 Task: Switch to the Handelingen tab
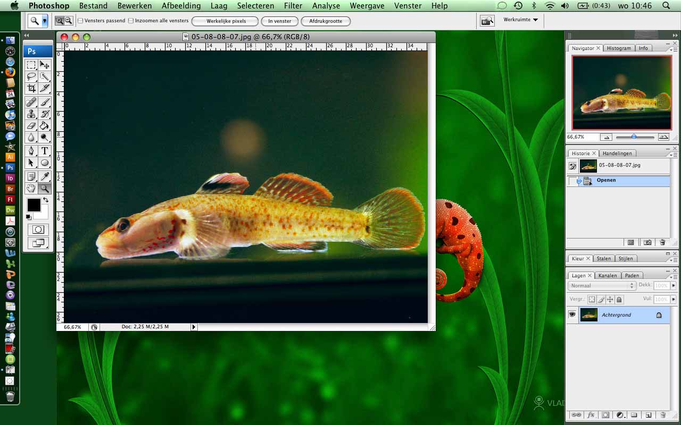tap(617, 153)
